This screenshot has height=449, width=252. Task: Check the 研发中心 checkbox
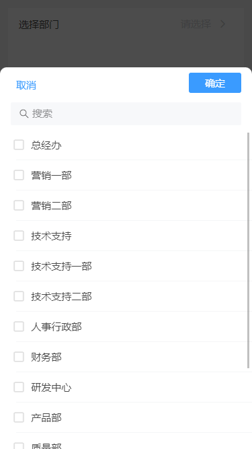pyautogui.click(x=19, y=387)
